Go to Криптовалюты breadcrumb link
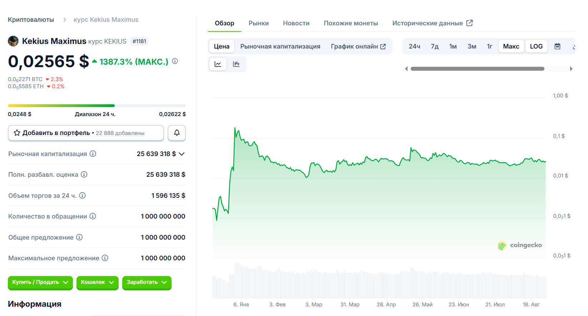The image size is (588, 316). [x=31, y=20]
